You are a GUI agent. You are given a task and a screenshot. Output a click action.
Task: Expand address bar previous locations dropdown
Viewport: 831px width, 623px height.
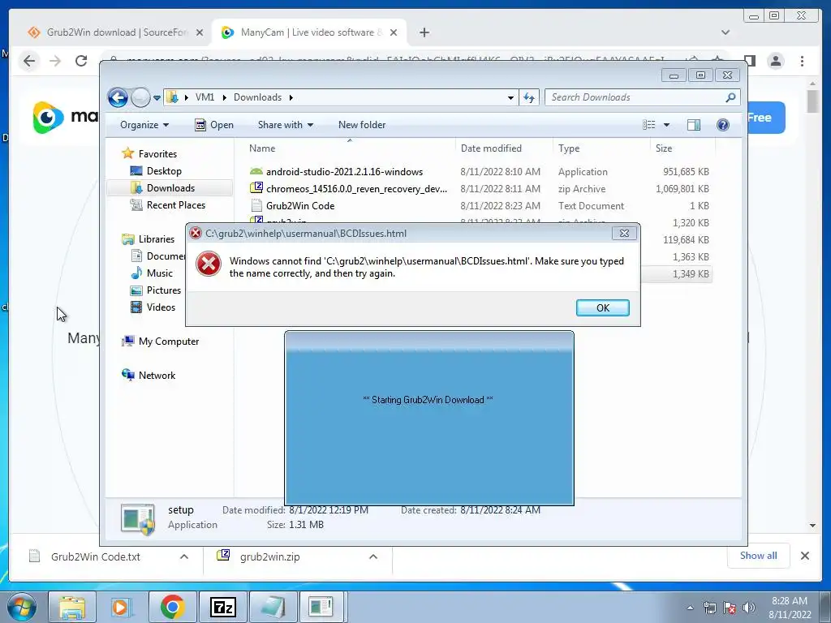[510, 97]
